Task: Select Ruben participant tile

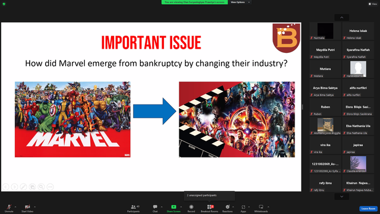Action: (325, 107)
